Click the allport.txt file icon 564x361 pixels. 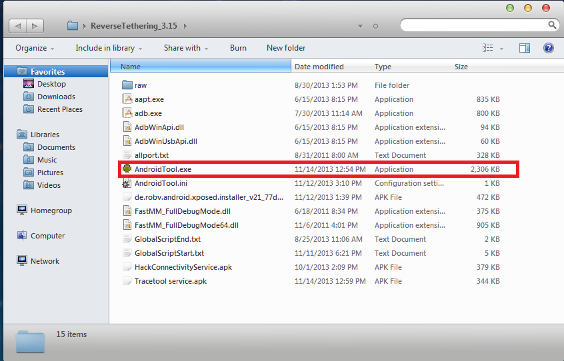pos(127,155)
